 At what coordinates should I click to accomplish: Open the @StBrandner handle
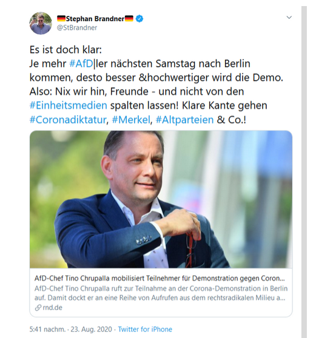pyautogui.click(x=77, y=28)
